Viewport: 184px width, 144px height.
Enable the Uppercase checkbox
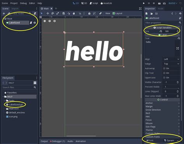[x=164, y=77]
